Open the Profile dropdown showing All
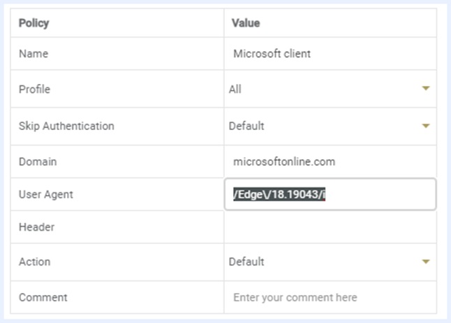The width and height of the screenshot is (451, 323). [x=328, y=89]
